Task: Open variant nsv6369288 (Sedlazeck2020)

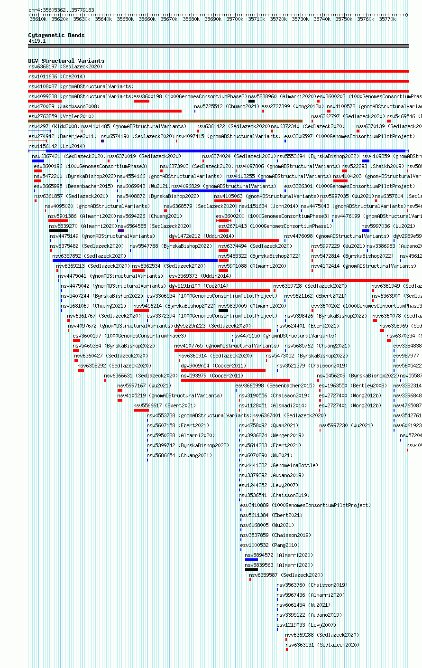Action: (x=322, y=635)
